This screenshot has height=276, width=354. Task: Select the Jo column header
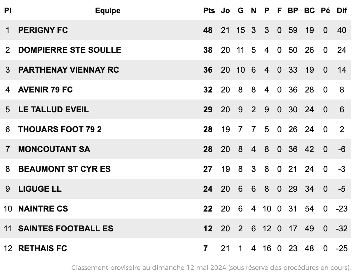(x=225, y=11)
